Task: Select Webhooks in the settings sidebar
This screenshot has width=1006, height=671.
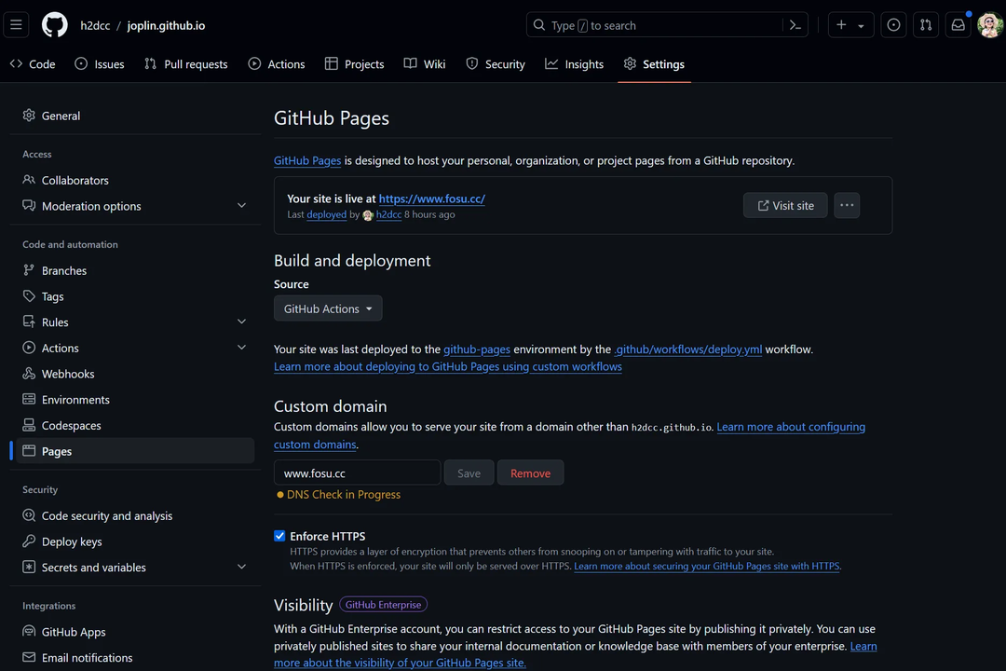Action: (x=68, y=374)
